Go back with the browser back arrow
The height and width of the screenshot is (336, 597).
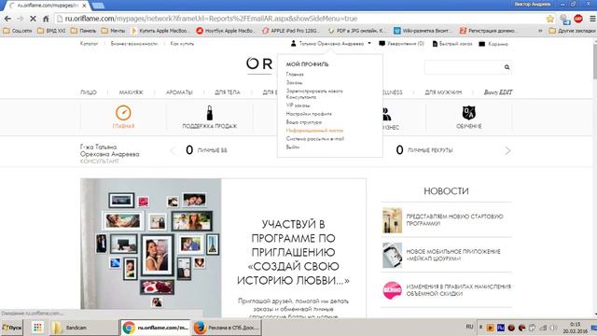tap(7, 19)
